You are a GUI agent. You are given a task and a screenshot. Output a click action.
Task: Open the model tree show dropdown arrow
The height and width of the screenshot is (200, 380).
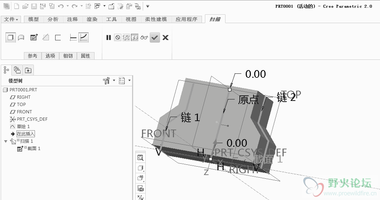(x=129, y=80)
